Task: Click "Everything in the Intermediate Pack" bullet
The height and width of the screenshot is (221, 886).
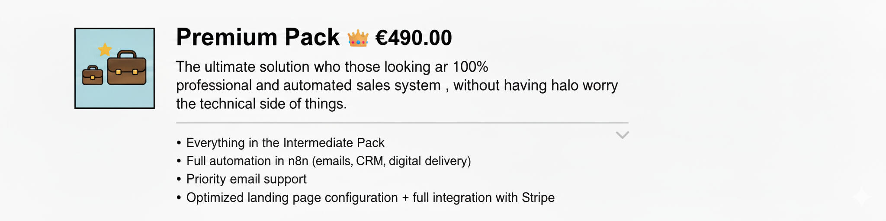Action: [285, 143]
